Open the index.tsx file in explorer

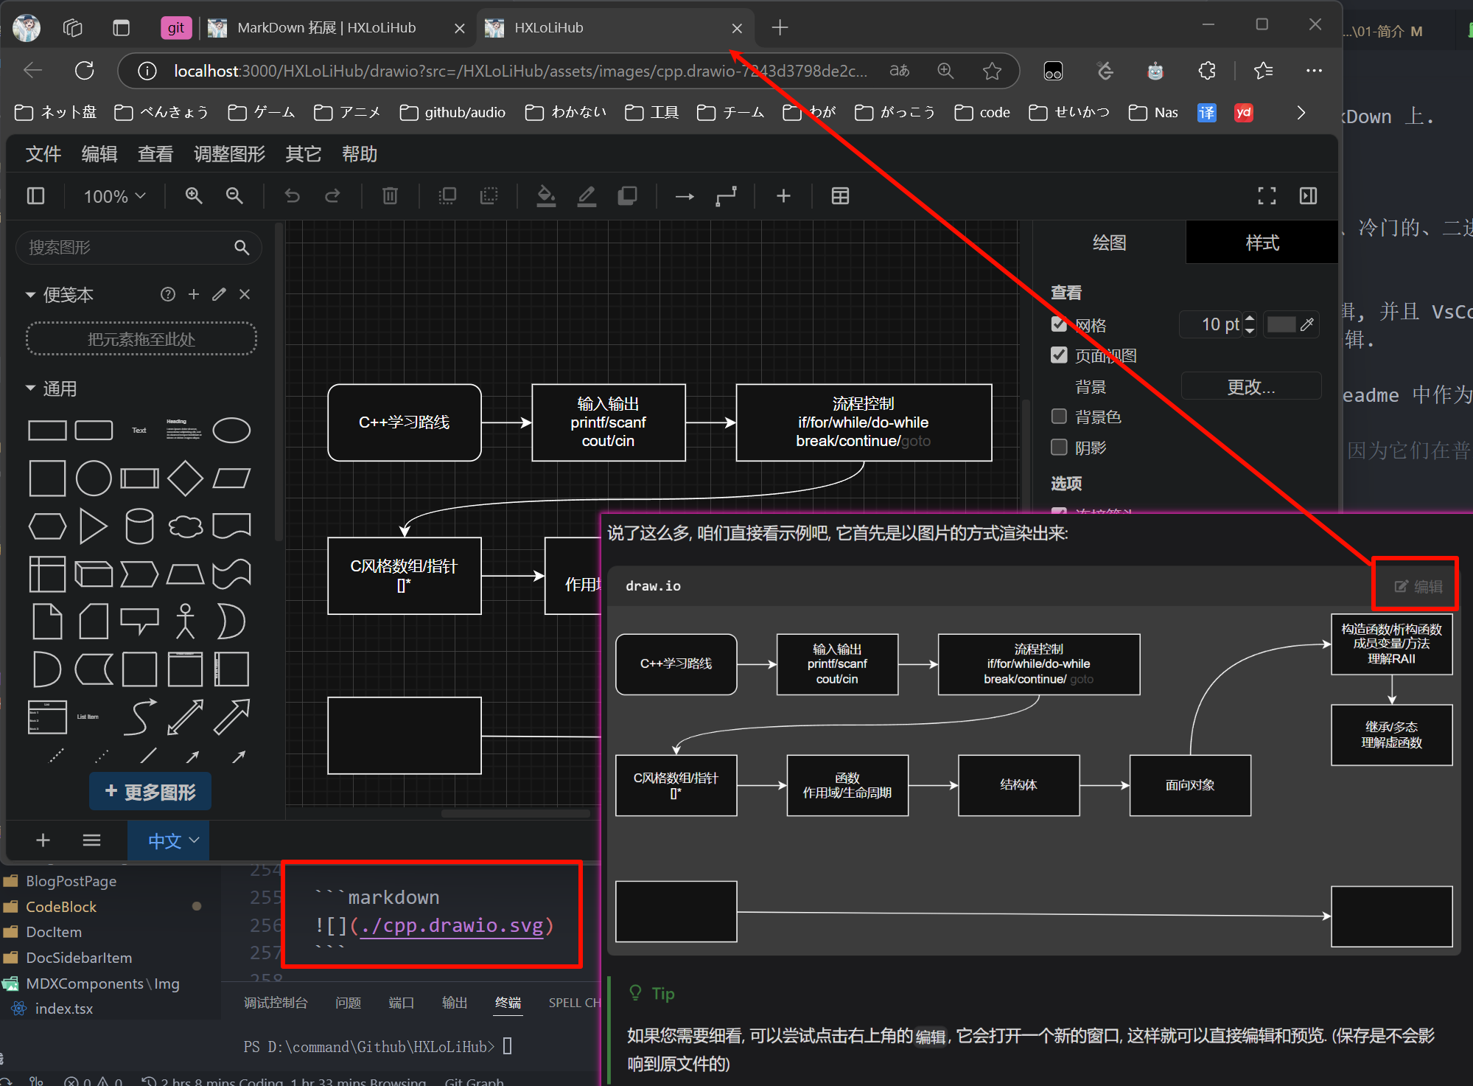pos(63,1009)
